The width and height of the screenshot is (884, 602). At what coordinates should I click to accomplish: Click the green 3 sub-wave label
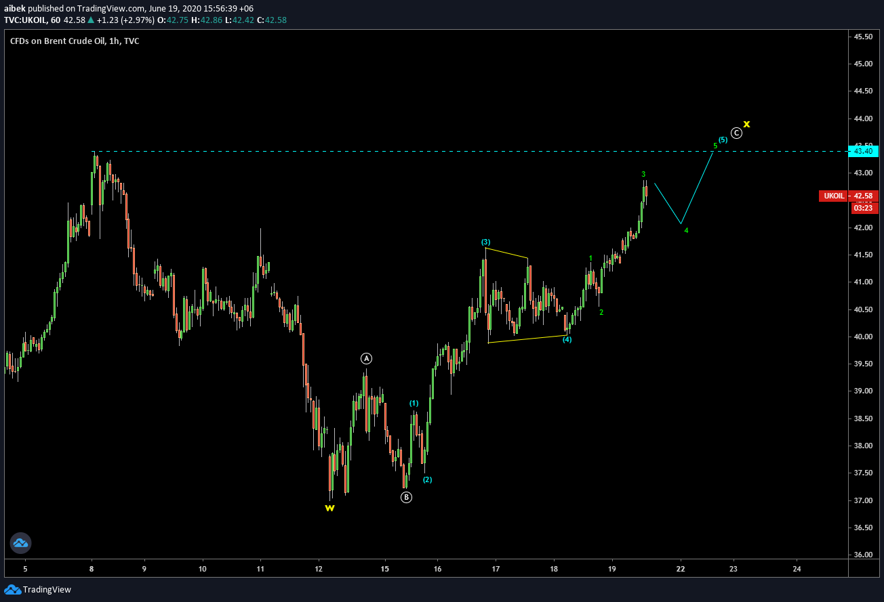tap(643, 174)
